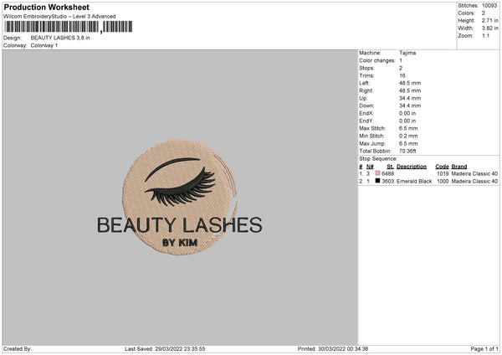The height and width of the screenshot is (355, 502).
Task: Click 'Last Saved: 29/03/2022 23:35:55' text
Action: [165, 348]
